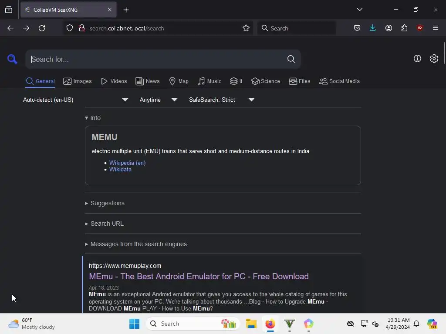The image size is (446, 334).
Task: Click the page vertical scrollbar
Action: 444,53
